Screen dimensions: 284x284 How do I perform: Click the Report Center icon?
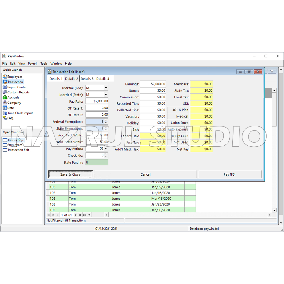(x=5, y=87)
